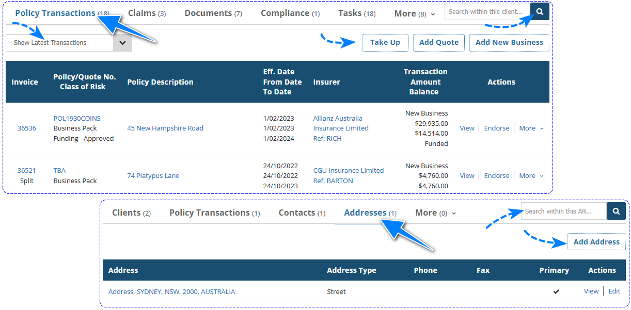Open the Clients tab
631x310 pixels.
pyautogui.click(x=131, y=213)
